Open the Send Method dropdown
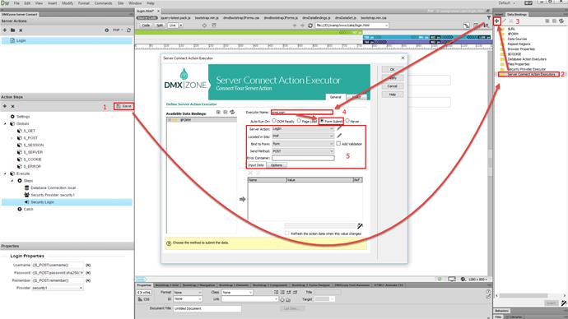This screenshot has width=568, height=319. 302,150
